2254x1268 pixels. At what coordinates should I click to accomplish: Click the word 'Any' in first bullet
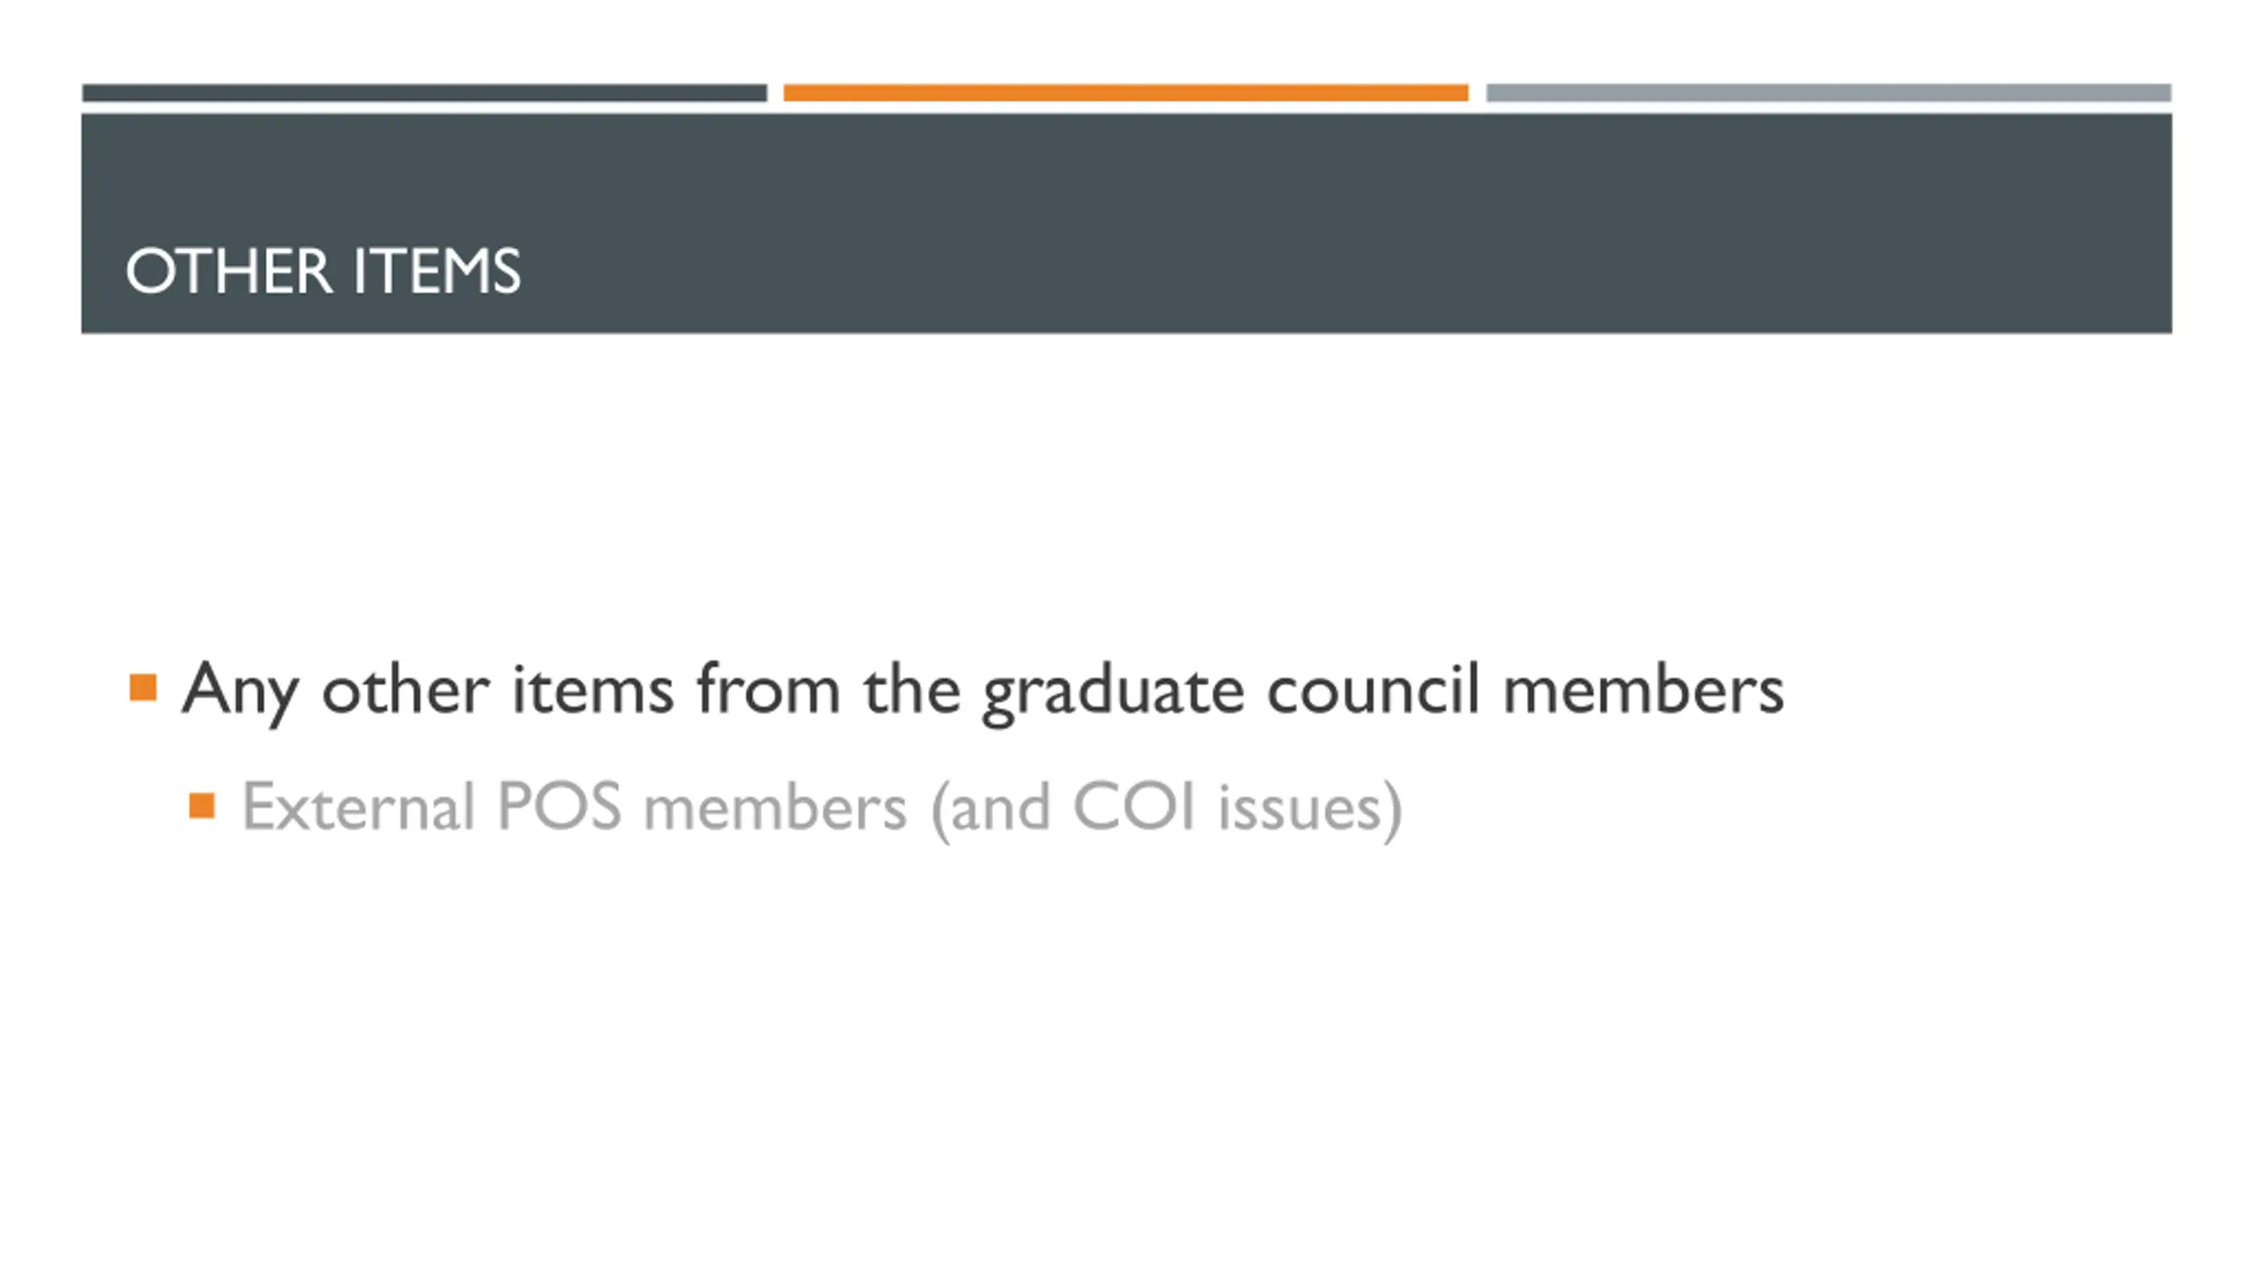(240, 690)
